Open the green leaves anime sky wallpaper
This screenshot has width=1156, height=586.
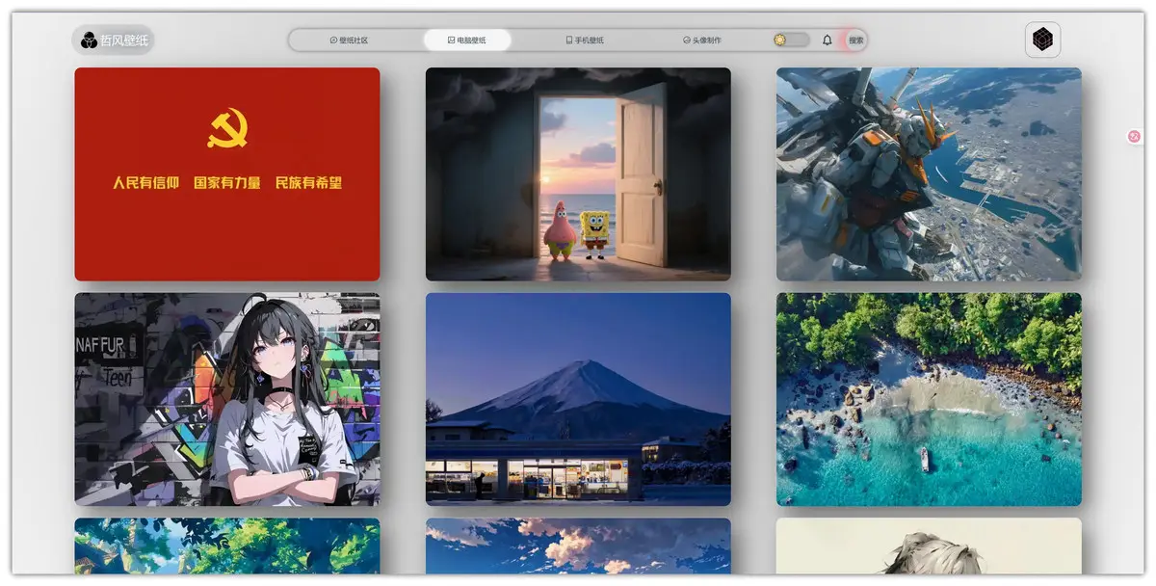click(x=227, y=546)
